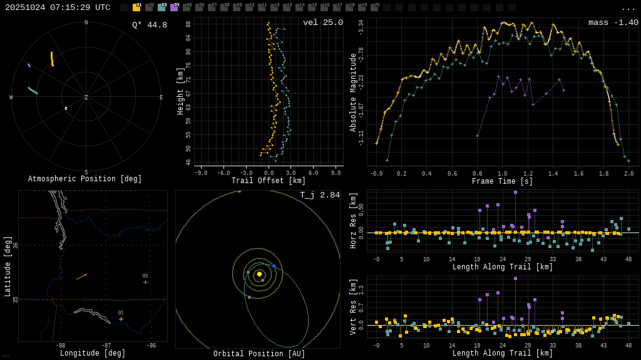Click the R radiant marker in sky plot
Screen dimensions: 641x360
click(x=66, y=109)
